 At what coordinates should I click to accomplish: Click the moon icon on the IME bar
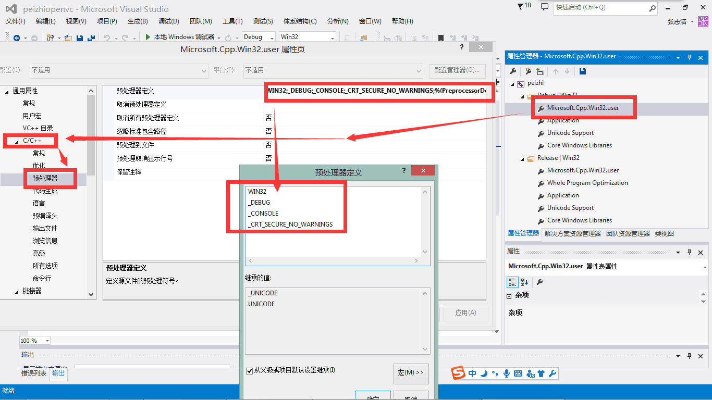[484, 373]
